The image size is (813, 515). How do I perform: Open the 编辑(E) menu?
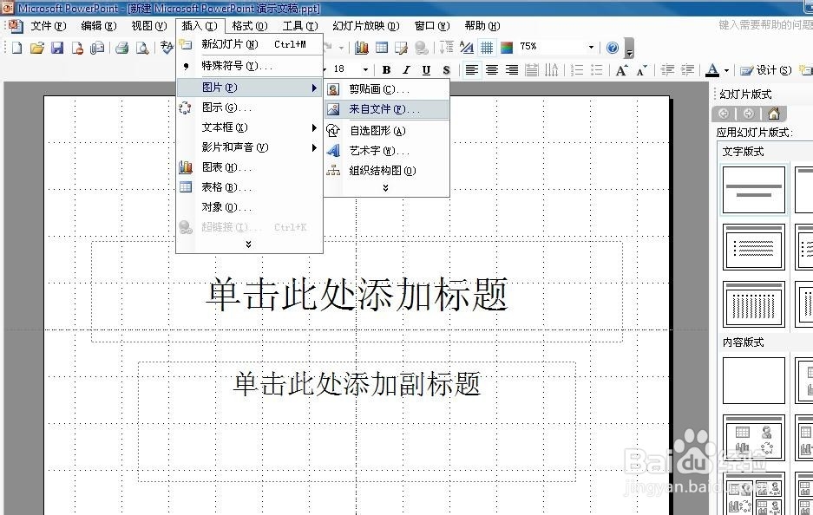[x=99, y=26]
